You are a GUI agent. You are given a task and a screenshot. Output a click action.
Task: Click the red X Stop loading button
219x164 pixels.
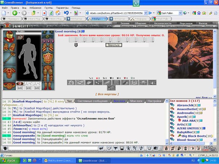[x=44, y=13]
